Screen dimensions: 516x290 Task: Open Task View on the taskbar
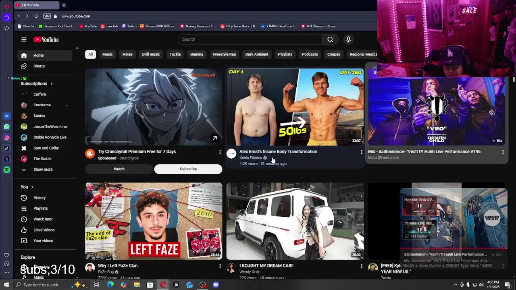tap(97, 285)
